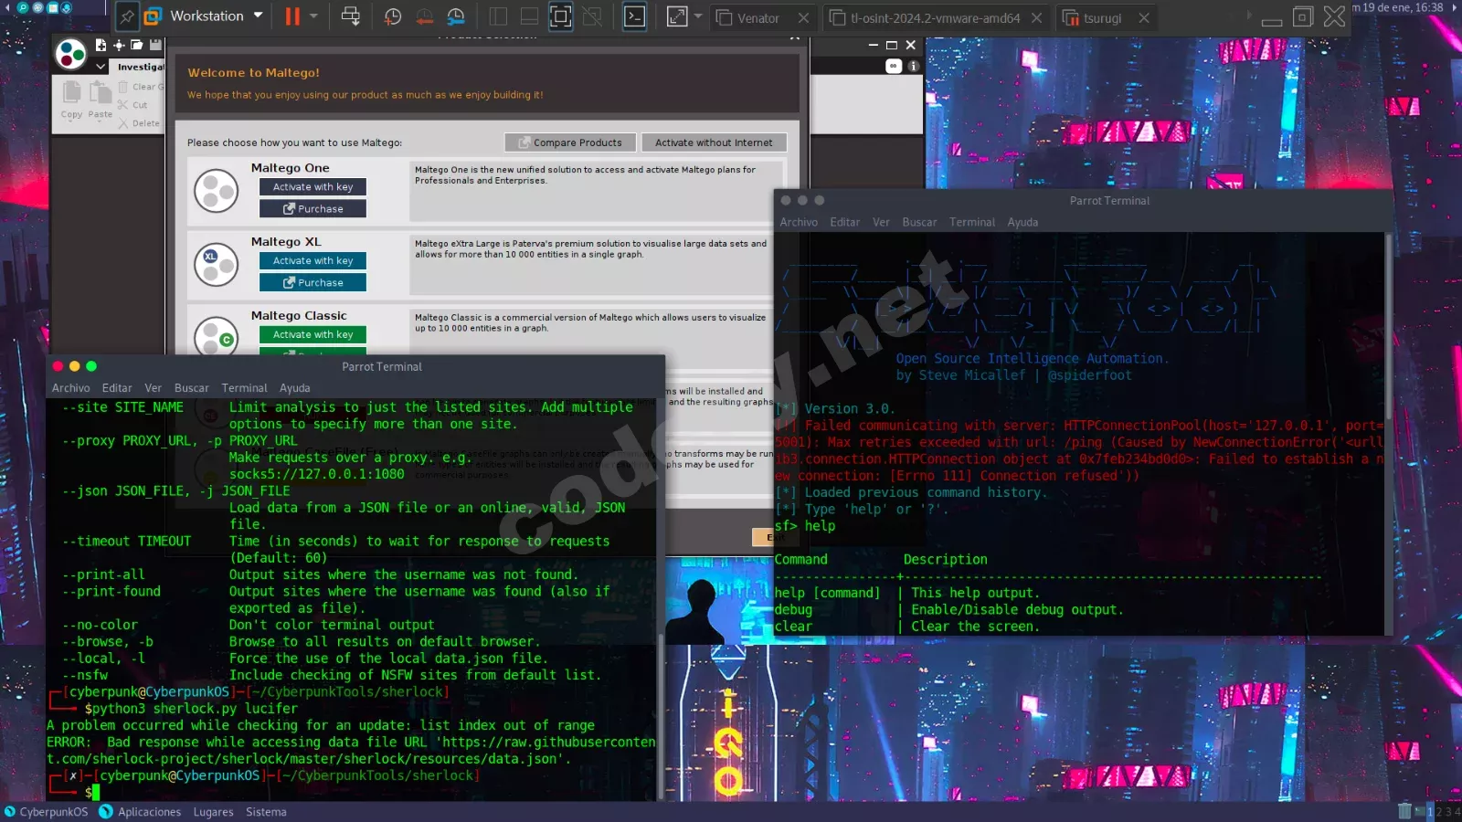Expand the Maltego application menu chevron
Image resolution: width=1462 pixels, height=822 pixels.
[x=101, y=66]
